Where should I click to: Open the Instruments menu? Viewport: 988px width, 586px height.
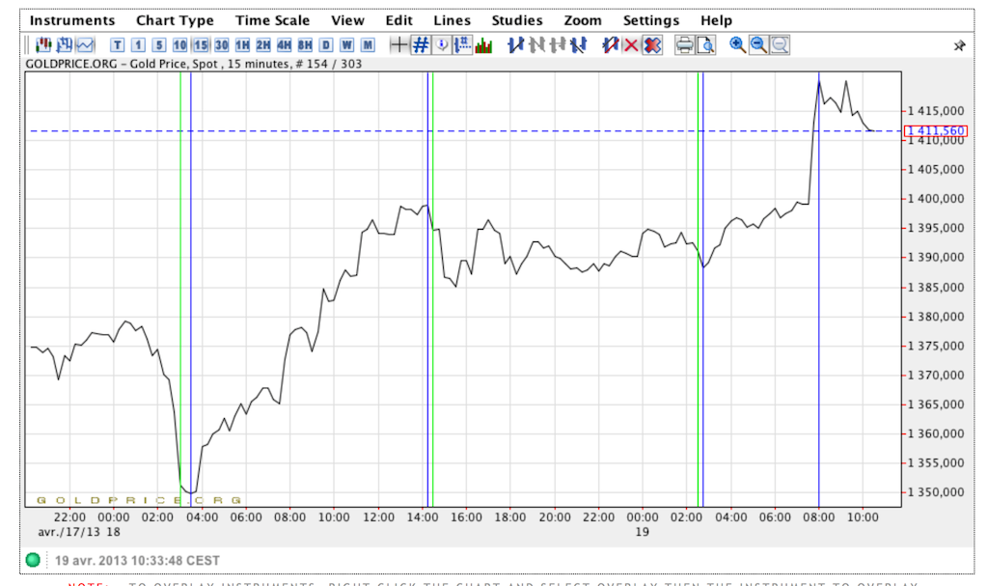72,20
